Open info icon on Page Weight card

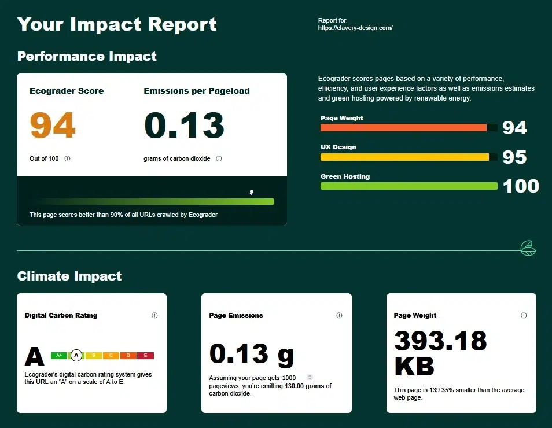coord(524,315)
